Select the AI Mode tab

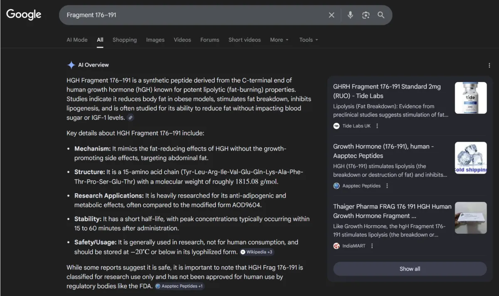pos(77,40)
